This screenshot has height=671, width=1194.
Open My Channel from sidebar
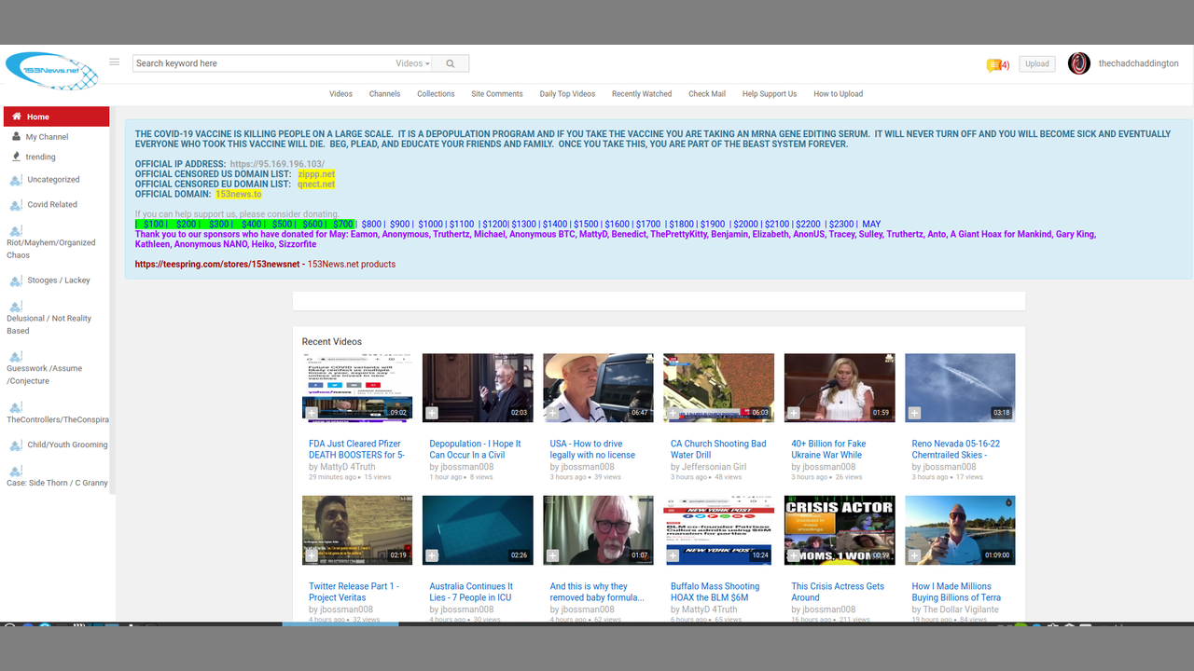(47, 137)
